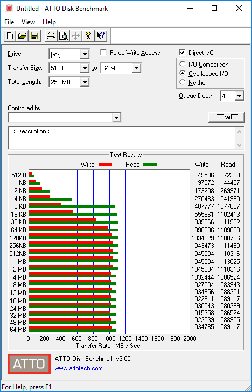Activate the context help pointer icon
Viewport: 252px width, 392px height.
click(101, 35)
